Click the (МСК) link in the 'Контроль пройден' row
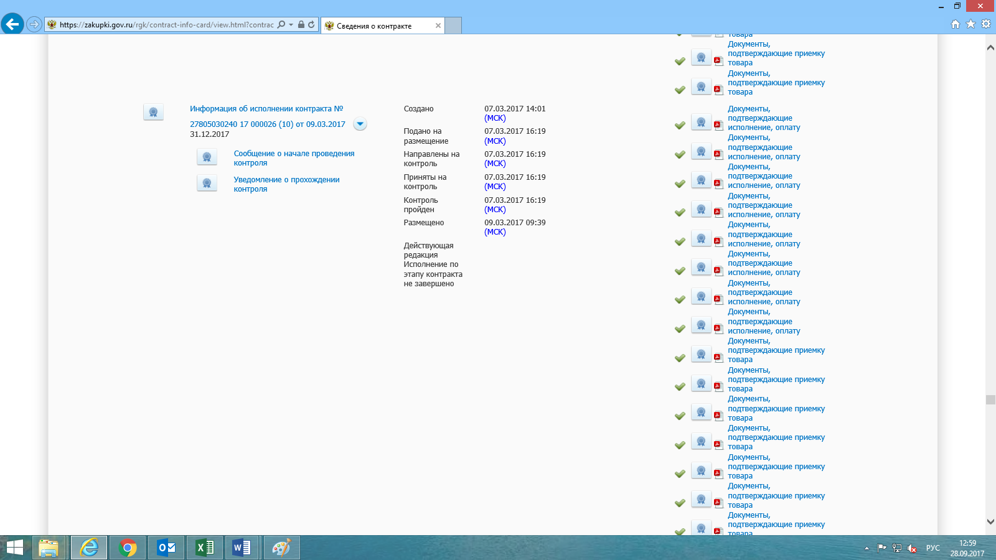The width and height of the screenshot is (996, 560). coord(495,210)
